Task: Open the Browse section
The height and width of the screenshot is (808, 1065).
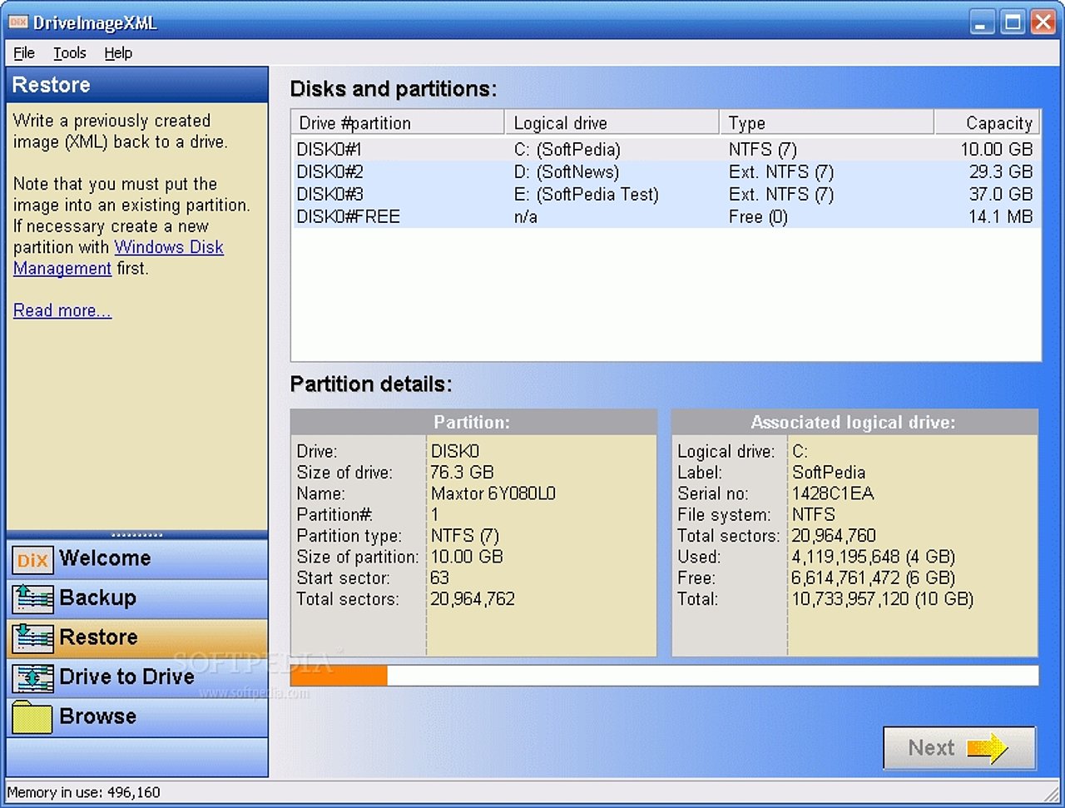Action: coord(137,716)
